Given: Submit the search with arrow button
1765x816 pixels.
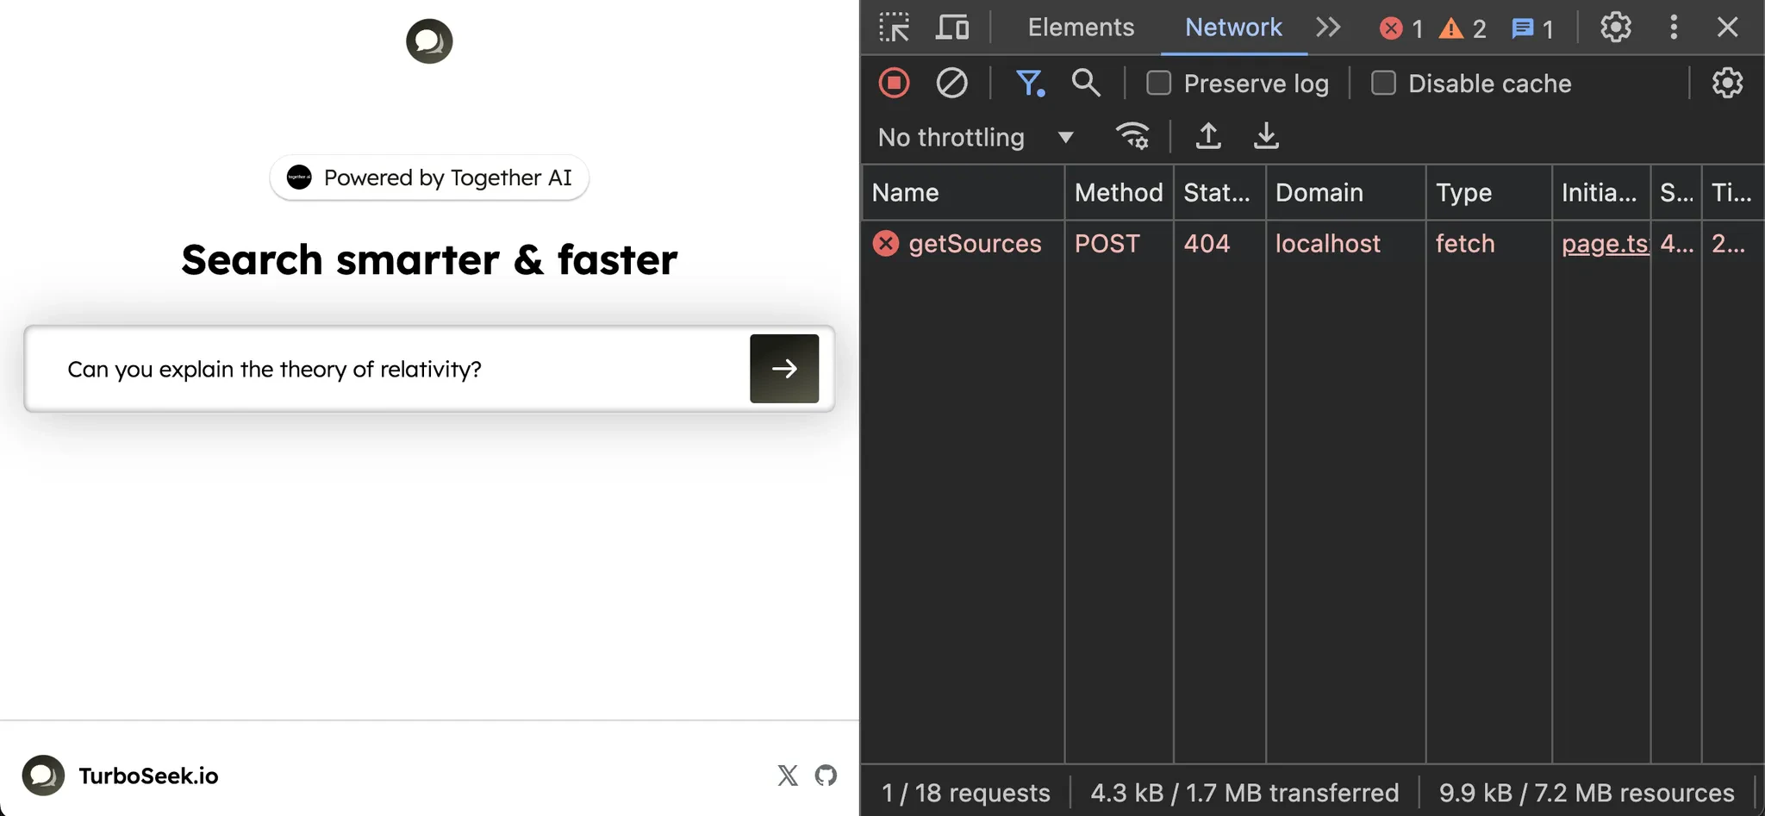Looking at the screenshot, I should click(x=784, y=369).
